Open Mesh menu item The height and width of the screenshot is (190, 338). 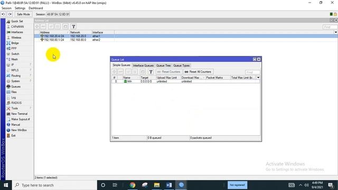pyautogui.click(x=14, y=59)
